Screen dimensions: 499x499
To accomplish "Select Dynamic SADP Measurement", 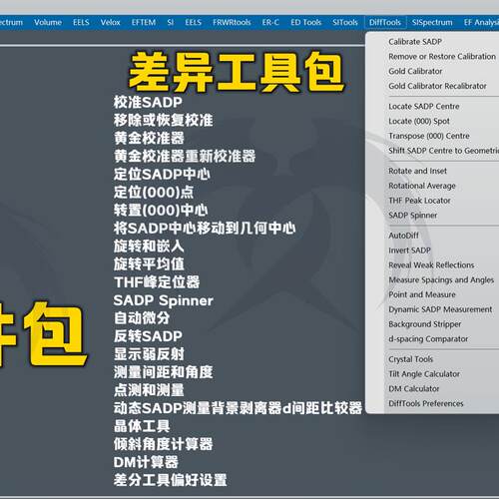I will (x=440, y=309).
